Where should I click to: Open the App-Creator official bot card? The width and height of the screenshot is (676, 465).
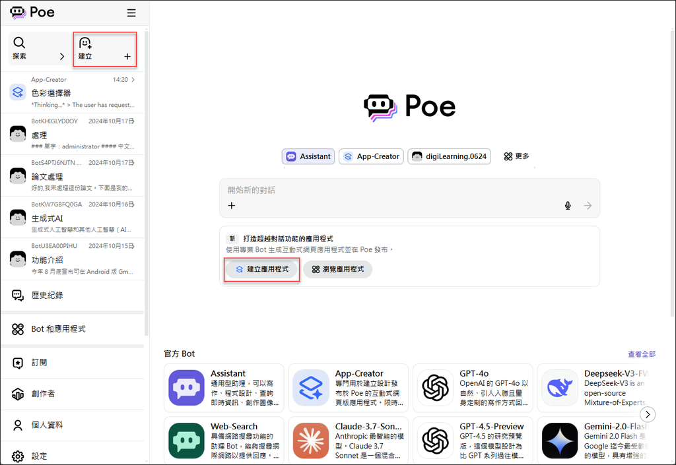pyautogui.click(x=349, y=388)
